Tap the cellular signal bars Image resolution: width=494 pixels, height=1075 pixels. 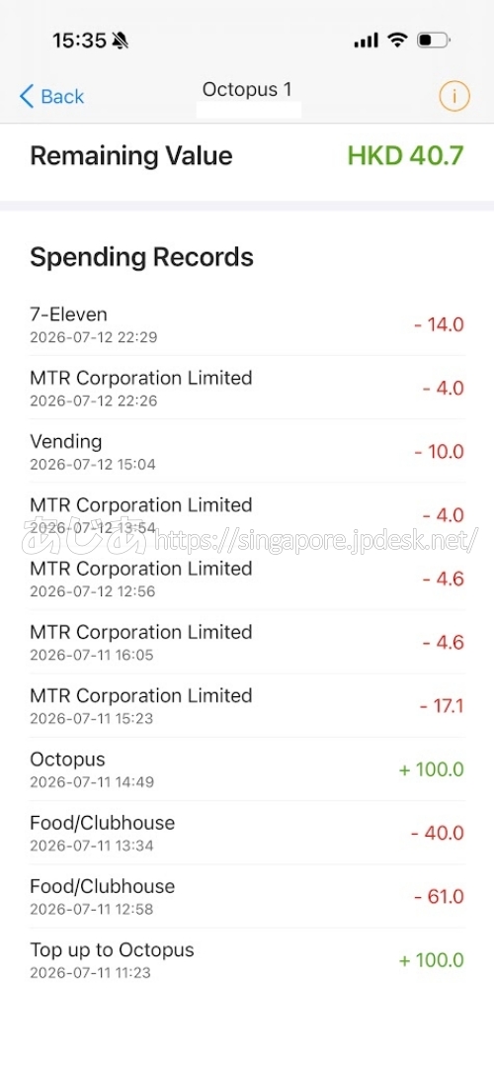366,42
